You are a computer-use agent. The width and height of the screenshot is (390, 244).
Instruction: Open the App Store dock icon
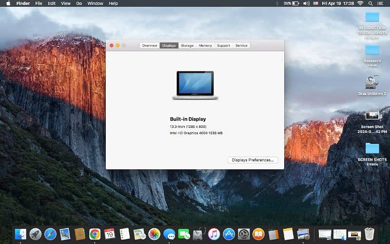tap(229, 234)
